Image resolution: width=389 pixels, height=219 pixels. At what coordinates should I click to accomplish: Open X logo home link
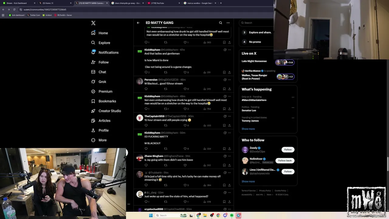pos(93,23)
